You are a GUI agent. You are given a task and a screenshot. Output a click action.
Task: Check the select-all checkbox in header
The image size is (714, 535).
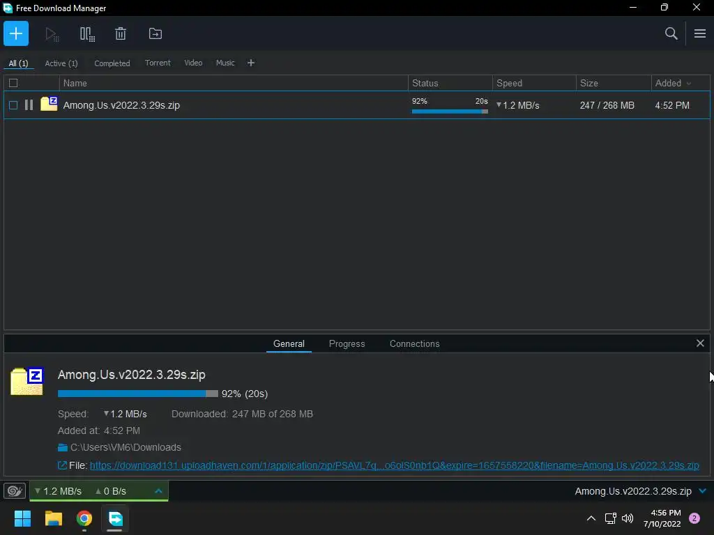click(x=13, y=83)
